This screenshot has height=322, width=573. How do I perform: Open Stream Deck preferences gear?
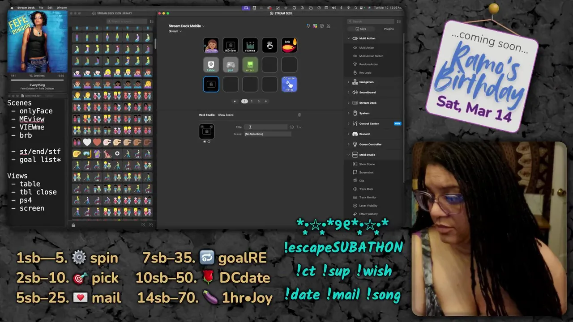(x=321, y=26)
